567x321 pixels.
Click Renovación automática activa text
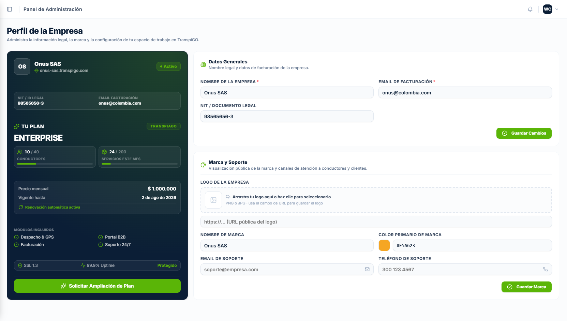click(x=53, y=207)
